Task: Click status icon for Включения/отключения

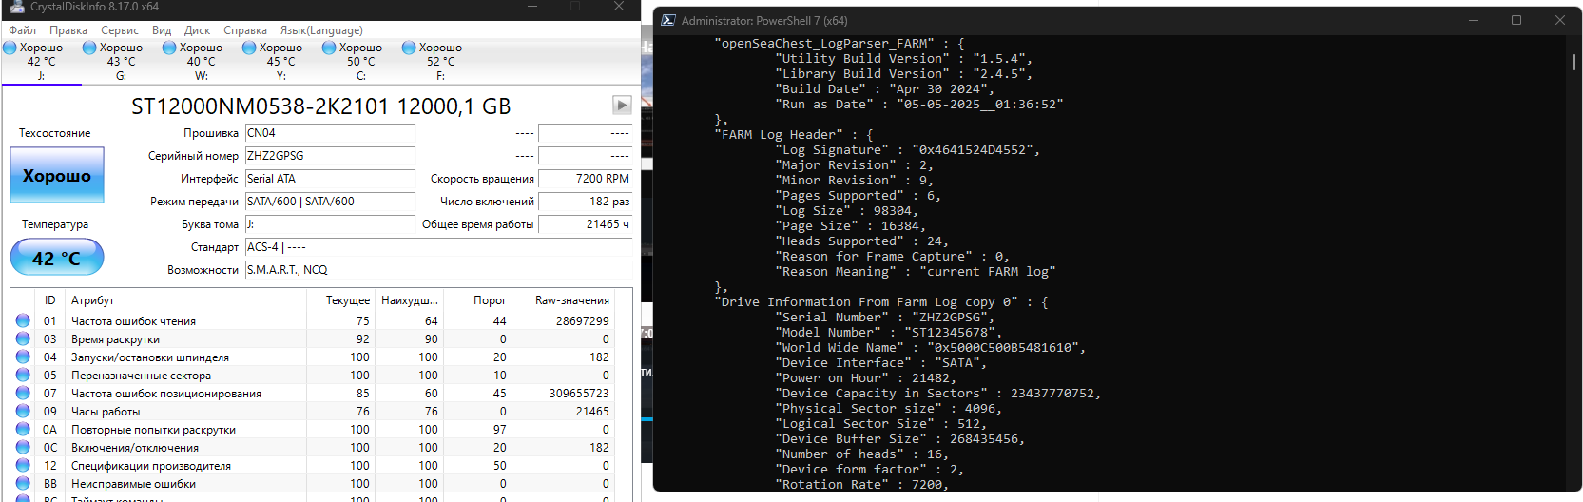Action: (x=23, y=448)
